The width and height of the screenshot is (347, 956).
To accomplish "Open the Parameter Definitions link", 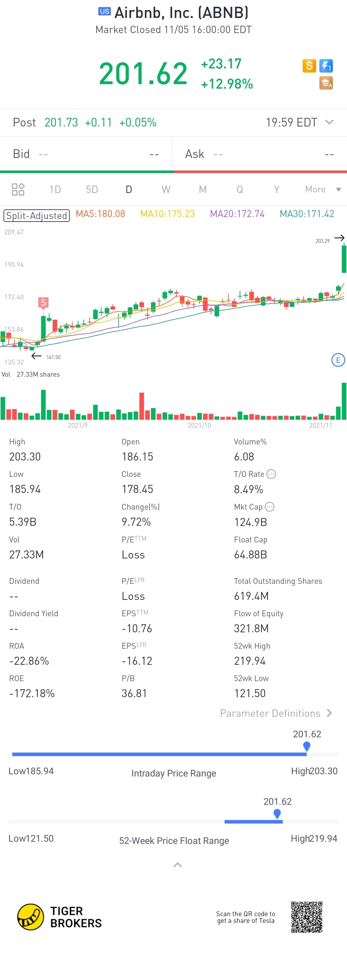I will [270, 713].
